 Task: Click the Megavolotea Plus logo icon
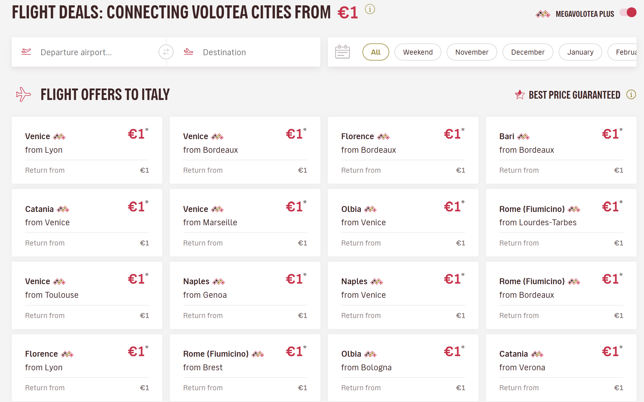point(543,14)
